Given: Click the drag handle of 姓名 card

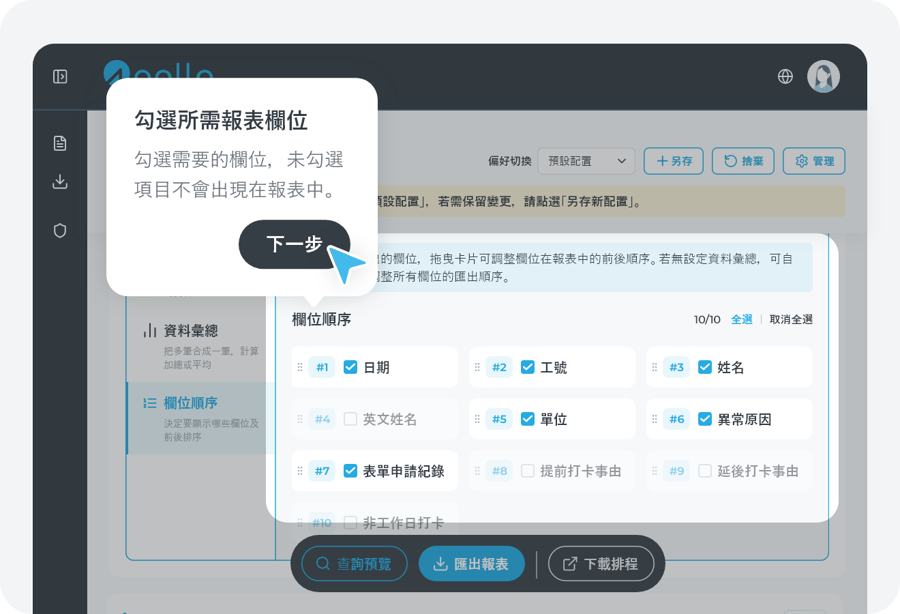Looking at the screenshot, I should tap(655, 367).
